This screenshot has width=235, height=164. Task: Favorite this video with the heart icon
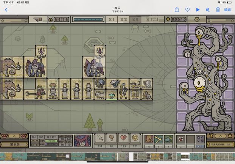(x=187, y=10)
